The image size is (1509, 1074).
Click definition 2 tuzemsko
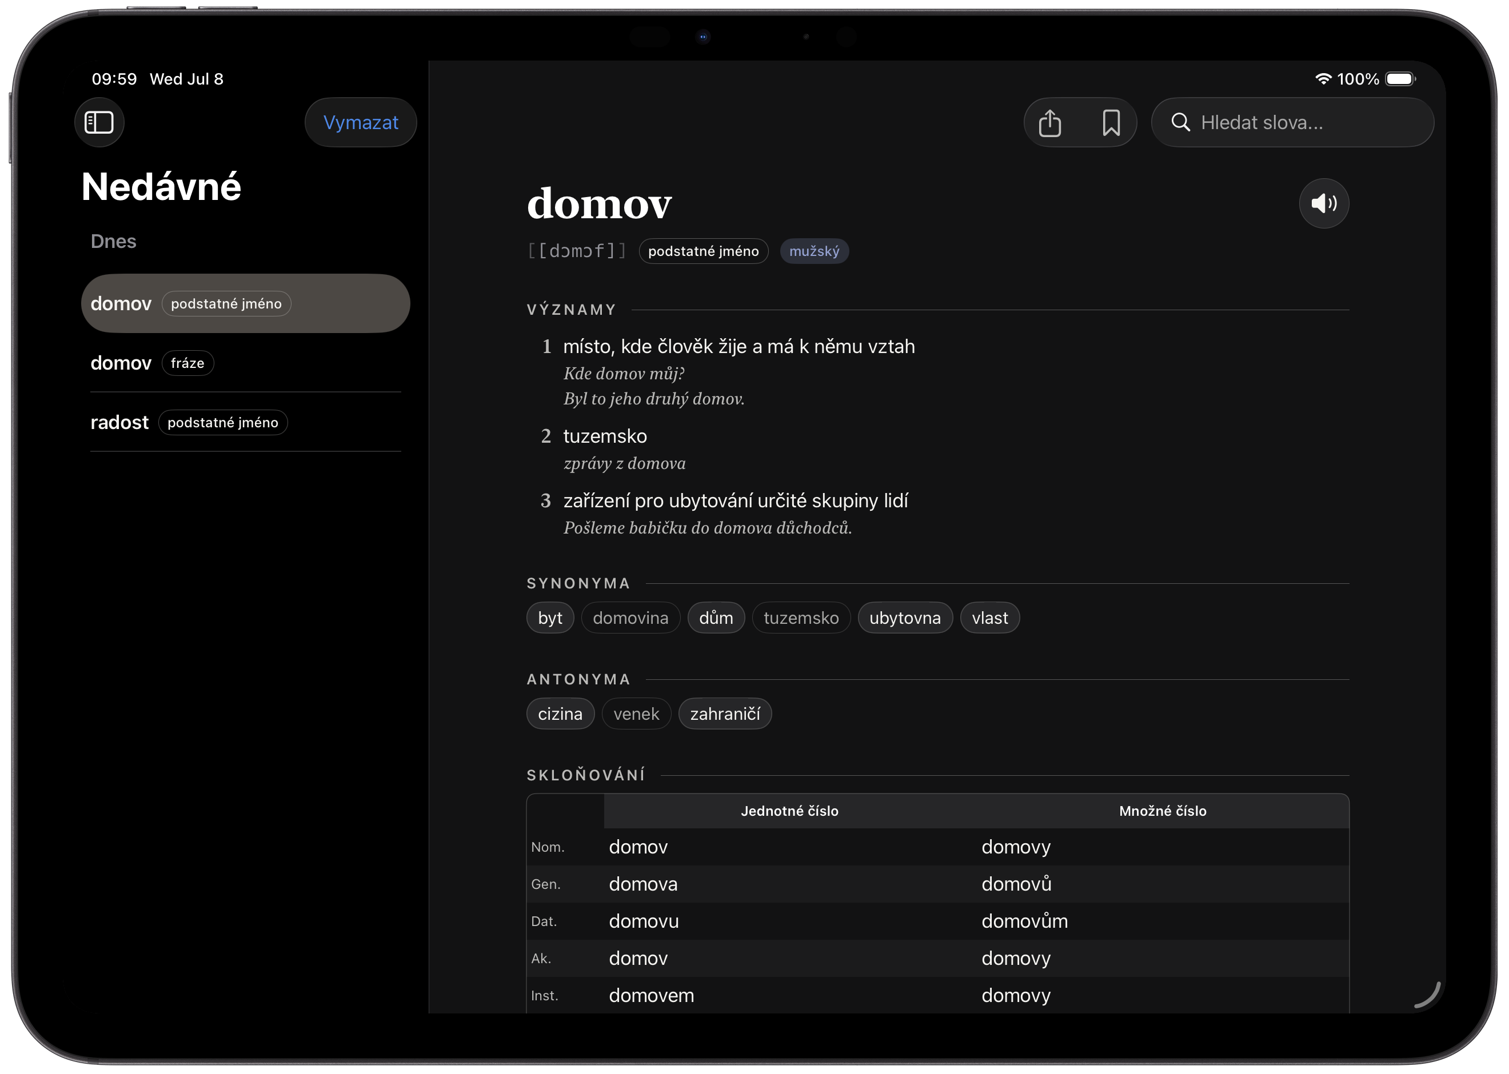point(605,436)
